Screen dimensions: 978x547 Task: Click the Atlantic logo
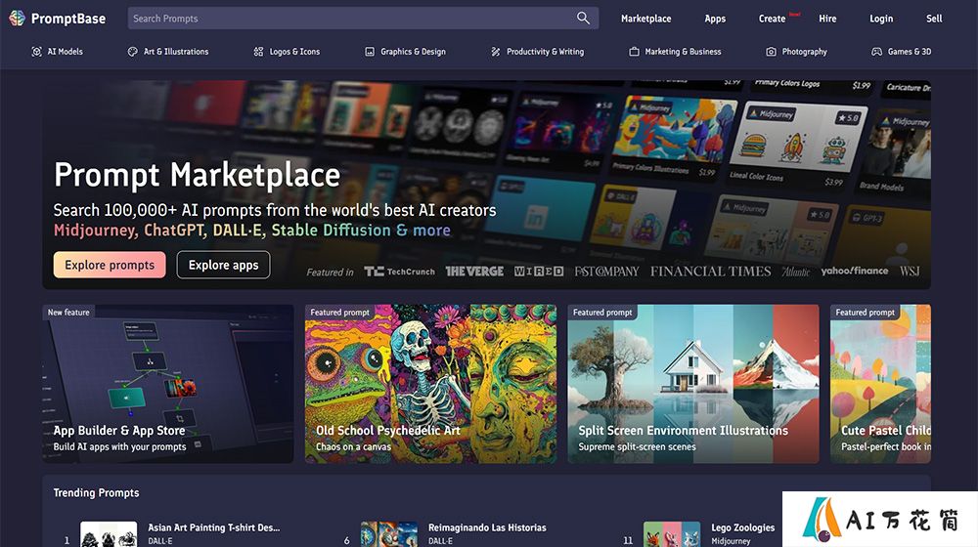click(x=796, y=272)
